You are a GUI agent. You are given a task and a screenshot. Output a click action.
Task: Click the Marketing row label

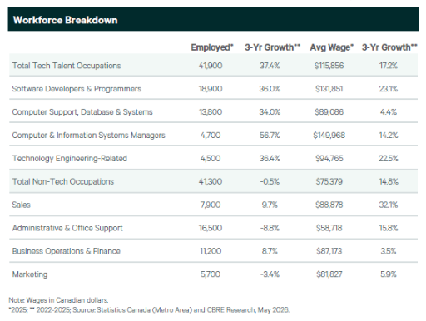point(30,274)
